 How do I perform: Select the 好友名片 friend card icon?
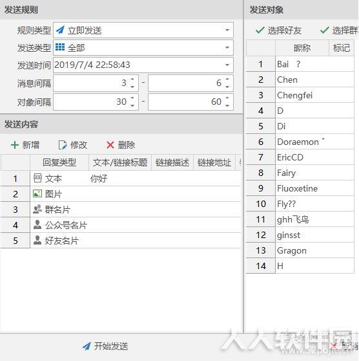37,240
